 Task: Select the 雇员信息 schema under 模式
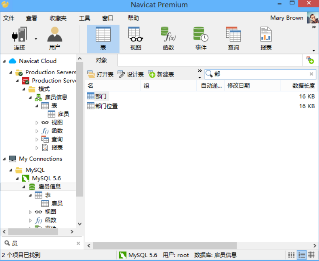click(x=51, y=97)
